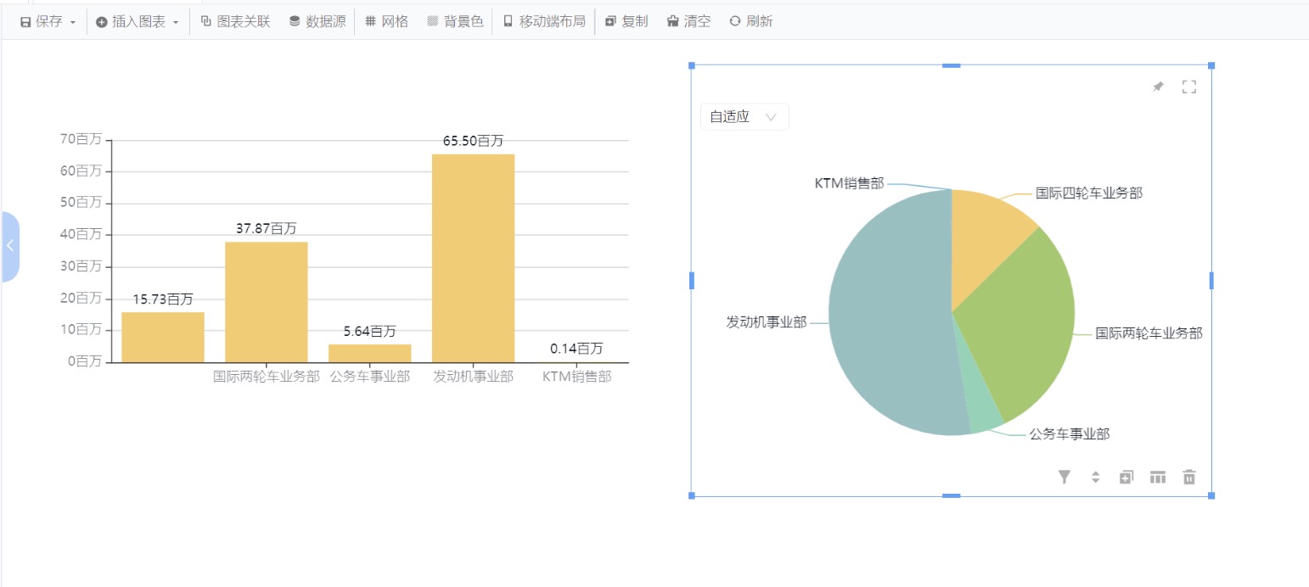The height and width of the screenshot is (587, 1309).
Task: Open the dropdown arrow next to 保存
Action: tap(73, 23)
